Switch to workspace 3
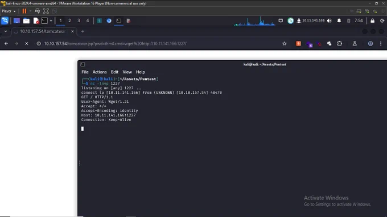Viewport: 387px width, 217px height. point(79,20)
